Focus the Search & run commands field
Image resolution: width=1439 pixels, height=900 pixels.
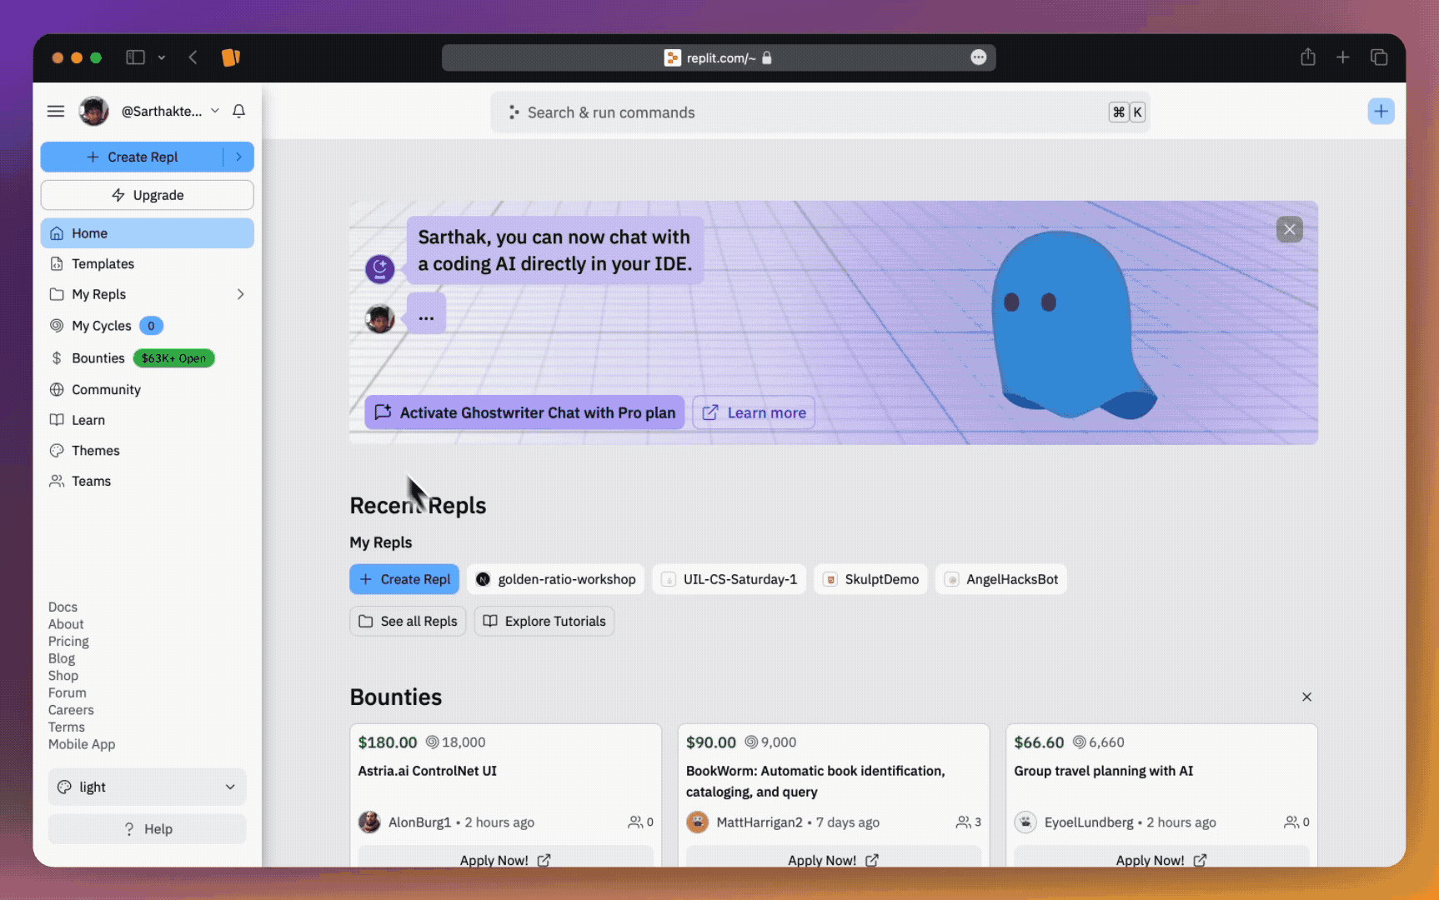tap(820, 112)
